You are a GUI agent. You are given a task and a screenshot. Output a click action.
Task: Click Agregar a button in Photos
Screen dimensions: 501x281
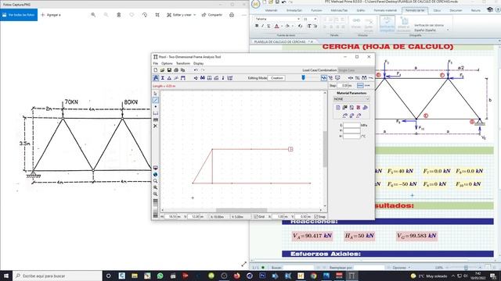tap(51, 15)
